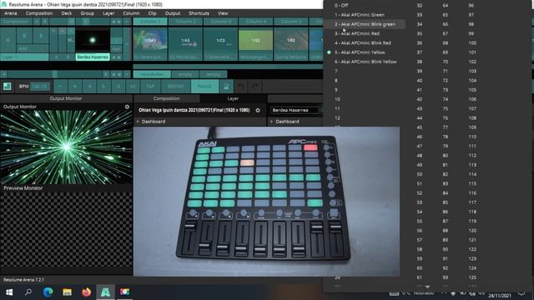534x300 pixels.
Task: Click the TAP tempo button
Action: (x=150, y=87)
